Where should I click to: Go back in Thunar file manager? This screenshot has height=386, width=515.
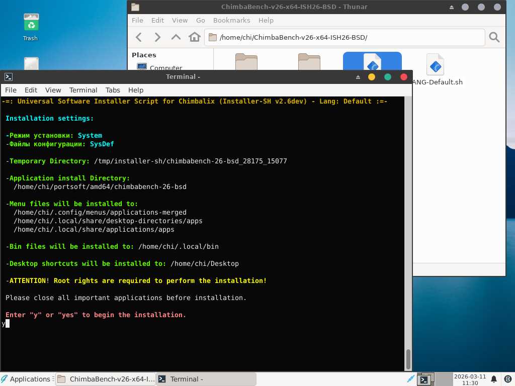click(x=139, y=37)
